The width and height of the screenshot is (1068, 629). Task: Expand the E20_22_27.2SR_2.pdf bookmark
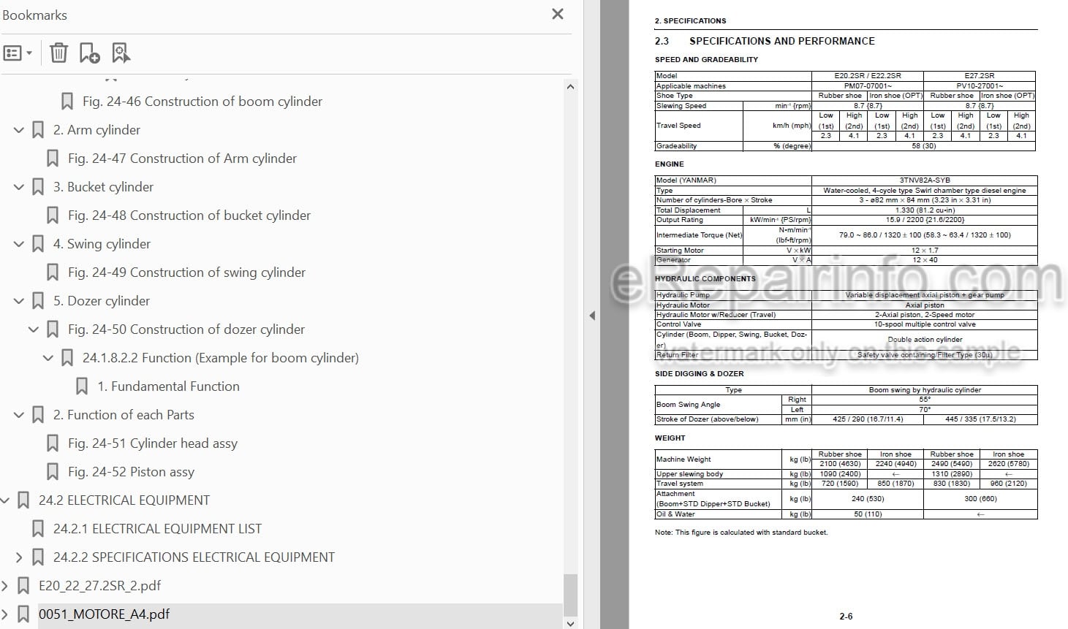point(4,585)
